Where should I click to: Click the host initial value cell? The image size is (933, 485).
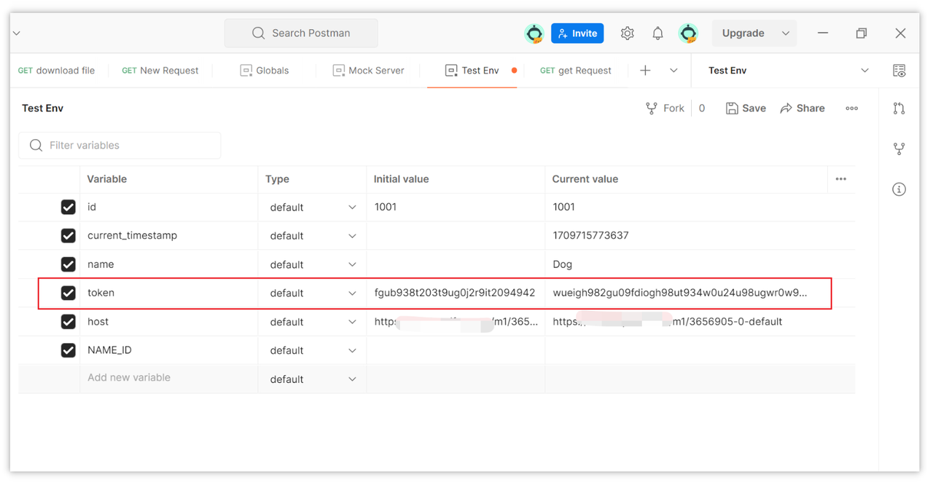pos(456,322)
